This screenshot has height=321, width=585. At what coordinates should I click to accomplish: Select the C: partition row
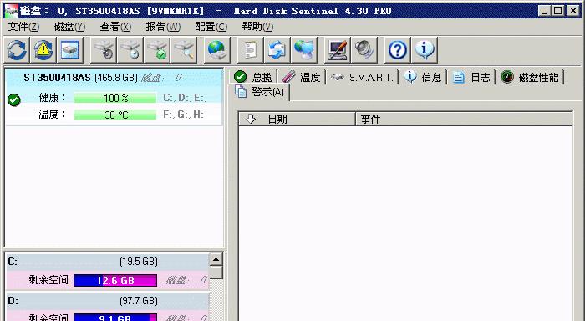pos(108,272)
